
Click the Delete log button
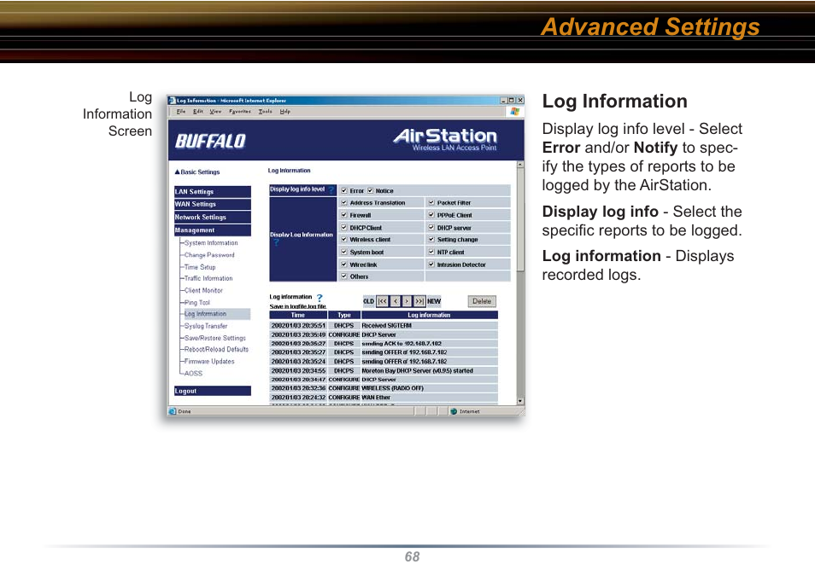(482, 301)
